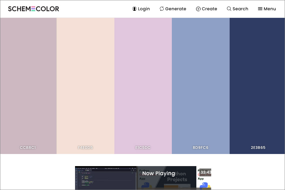
Task: Click the 2E3B65 hex code label
Action: pyautogui.click(x=258, y=148)
